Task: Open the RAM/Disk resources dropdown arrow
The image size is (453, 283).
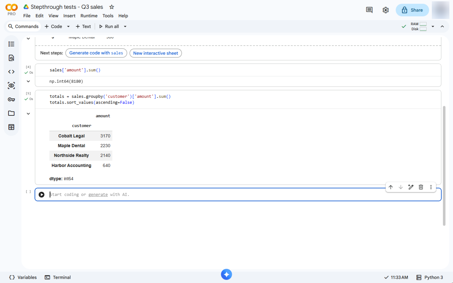Action: point(433,26)
